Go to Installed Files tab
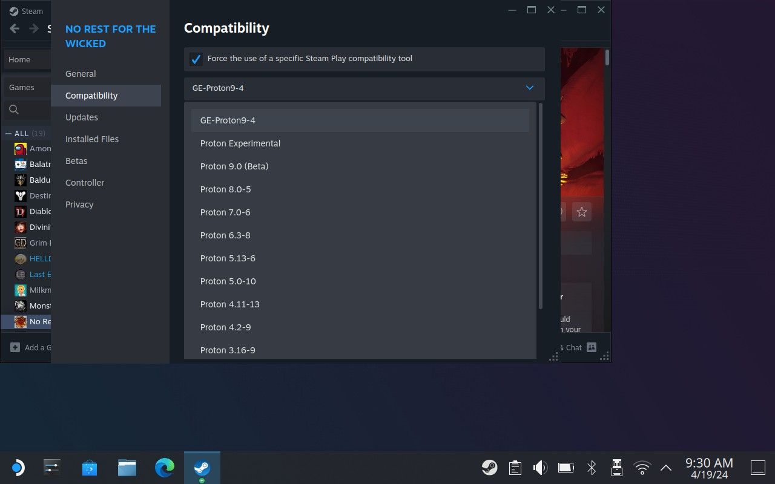The height and width of the screenshot is (484, 775). tap(106, 139)
